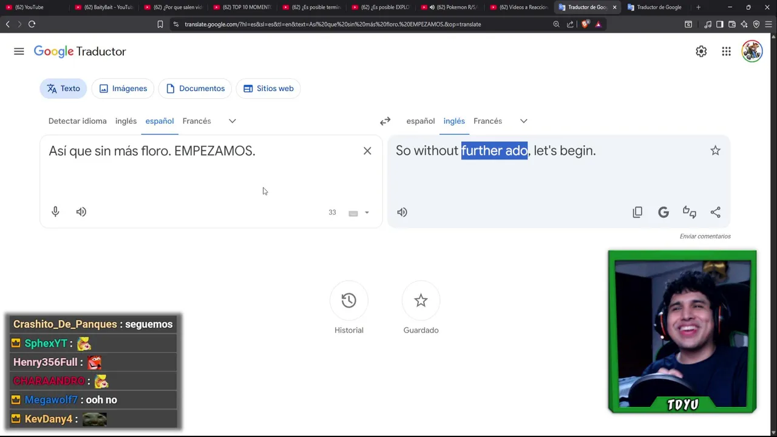The image size is (777, 437).
Task: Choose Francés as source language
Action: click(x=197, y=121)
